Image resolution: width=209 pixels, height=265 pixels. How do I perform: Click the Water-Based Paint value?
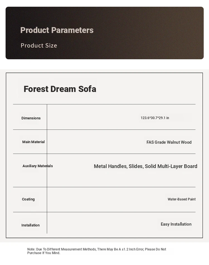pos(181,199)
